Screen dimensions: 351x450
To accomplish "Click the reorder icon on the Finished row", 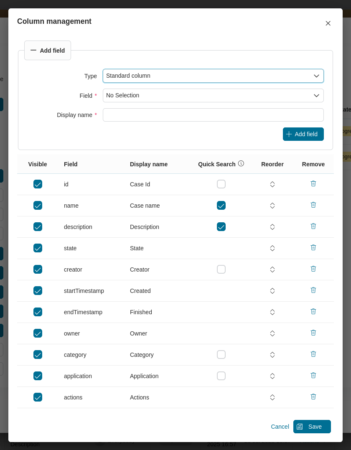I will [272, 312].
